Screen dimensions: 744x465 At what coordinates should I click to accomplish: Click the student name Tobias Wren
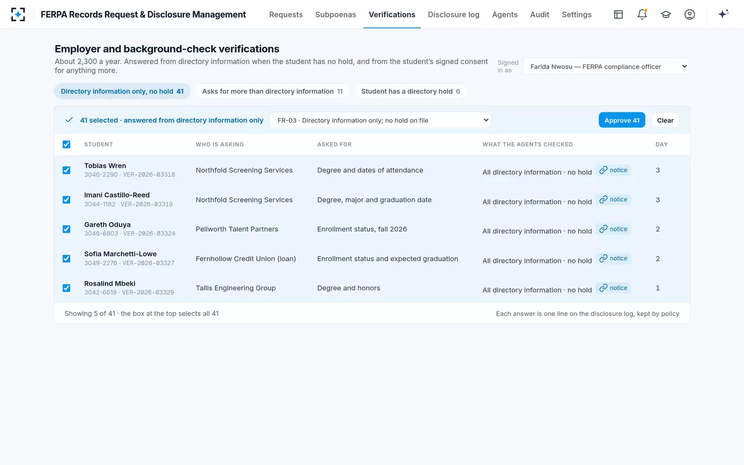tap(105, 166)
